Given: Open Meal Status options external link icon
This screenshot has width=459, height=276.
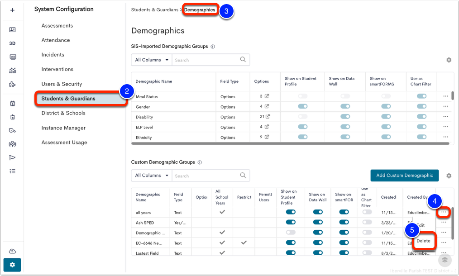Looking at the screenshot, I should click(267, 96).
